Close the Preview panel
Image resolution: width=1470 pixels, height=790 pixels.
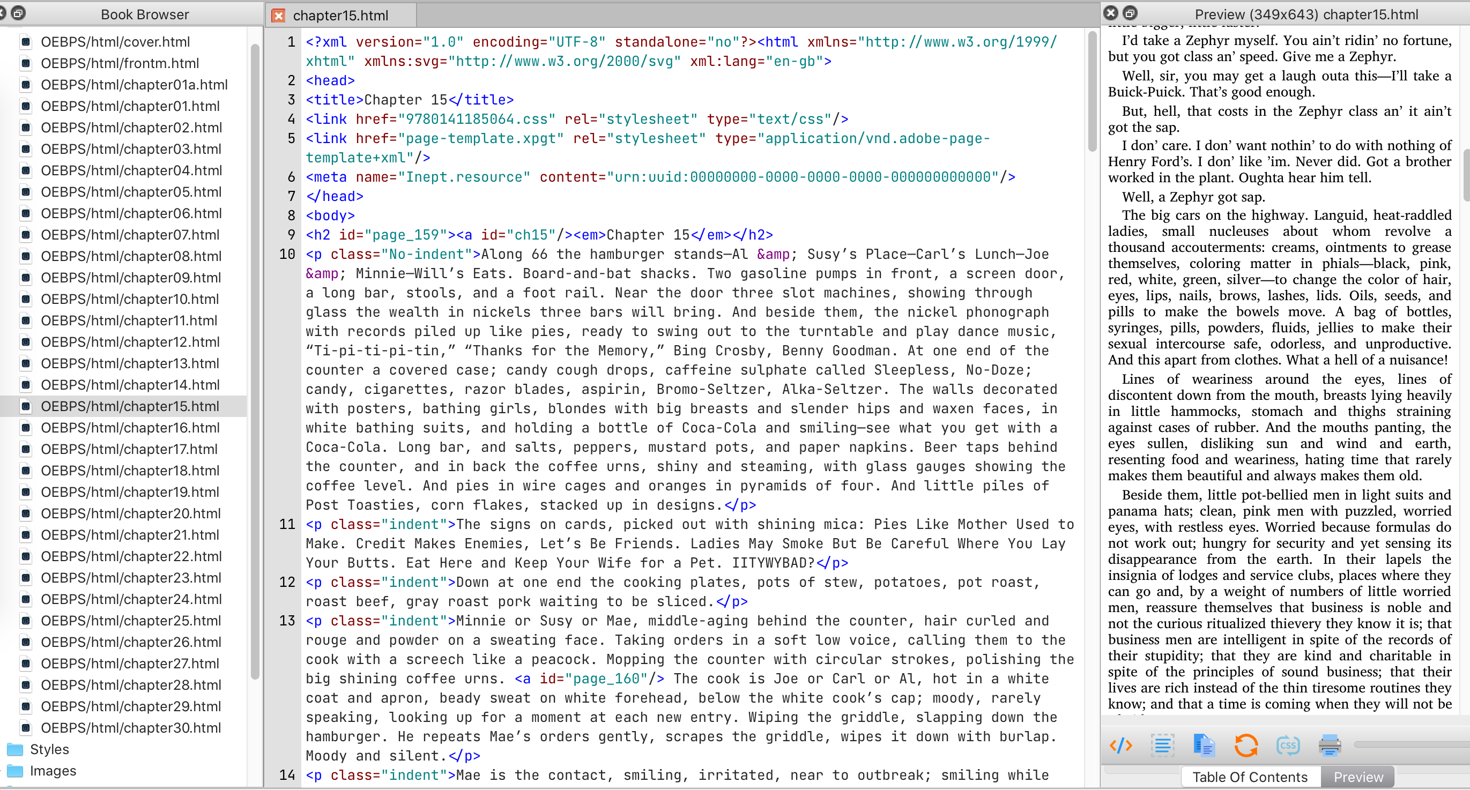pyautogui.click(x=1110, y=13)
